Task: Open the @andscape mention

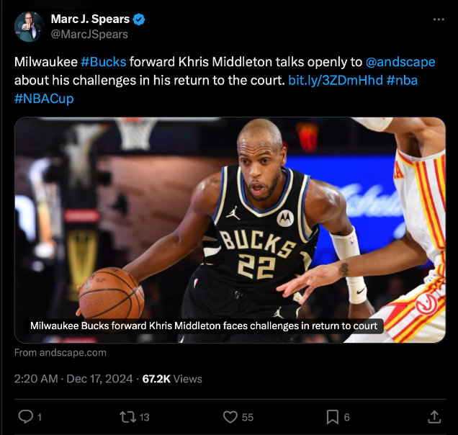Action: coord(400,62)
